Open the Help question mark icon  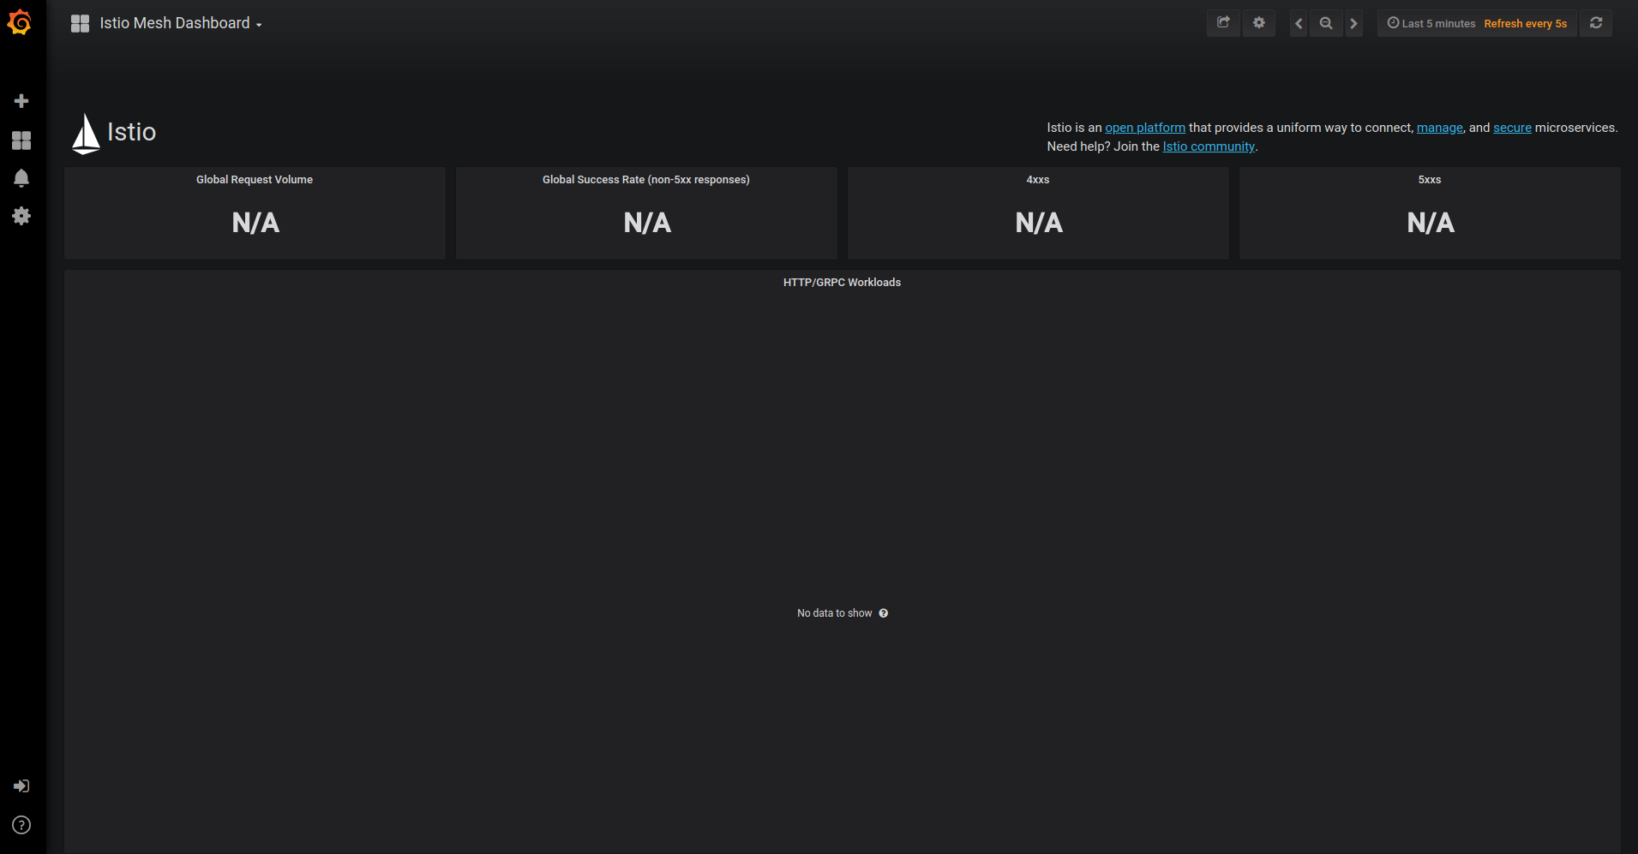(21, 825)
